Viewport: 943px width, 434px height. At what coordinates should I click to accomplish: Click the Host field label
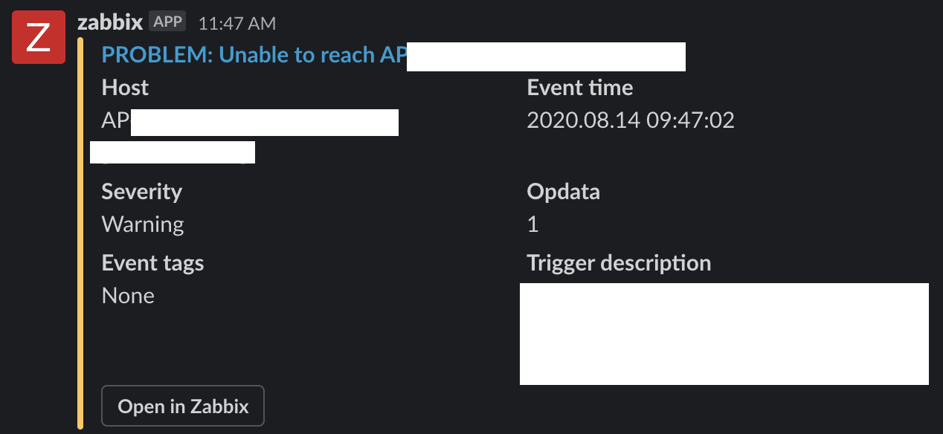(x=125, y=88)
